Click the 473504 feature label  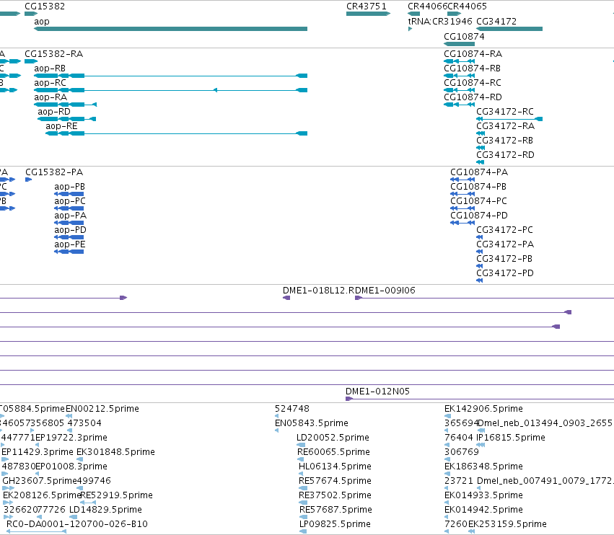84,423
